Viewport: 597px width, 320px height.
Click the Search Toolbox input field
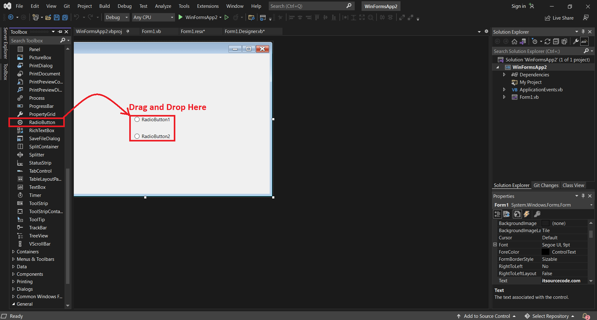tap(34, 41)
